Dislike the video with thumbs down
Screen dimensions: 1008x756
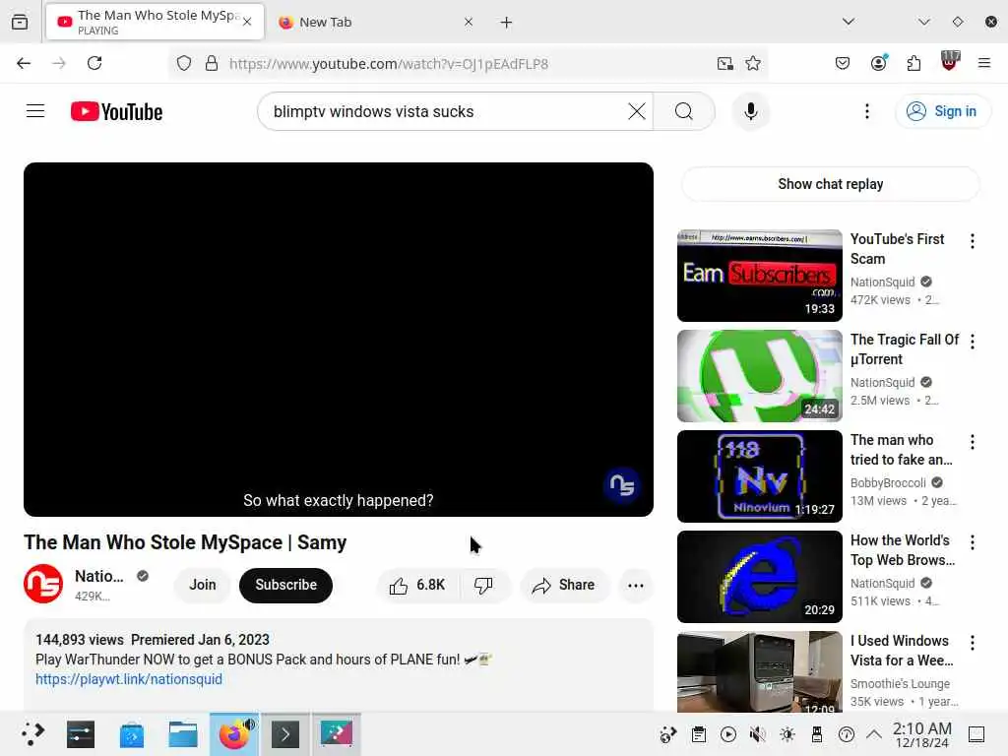484,585
